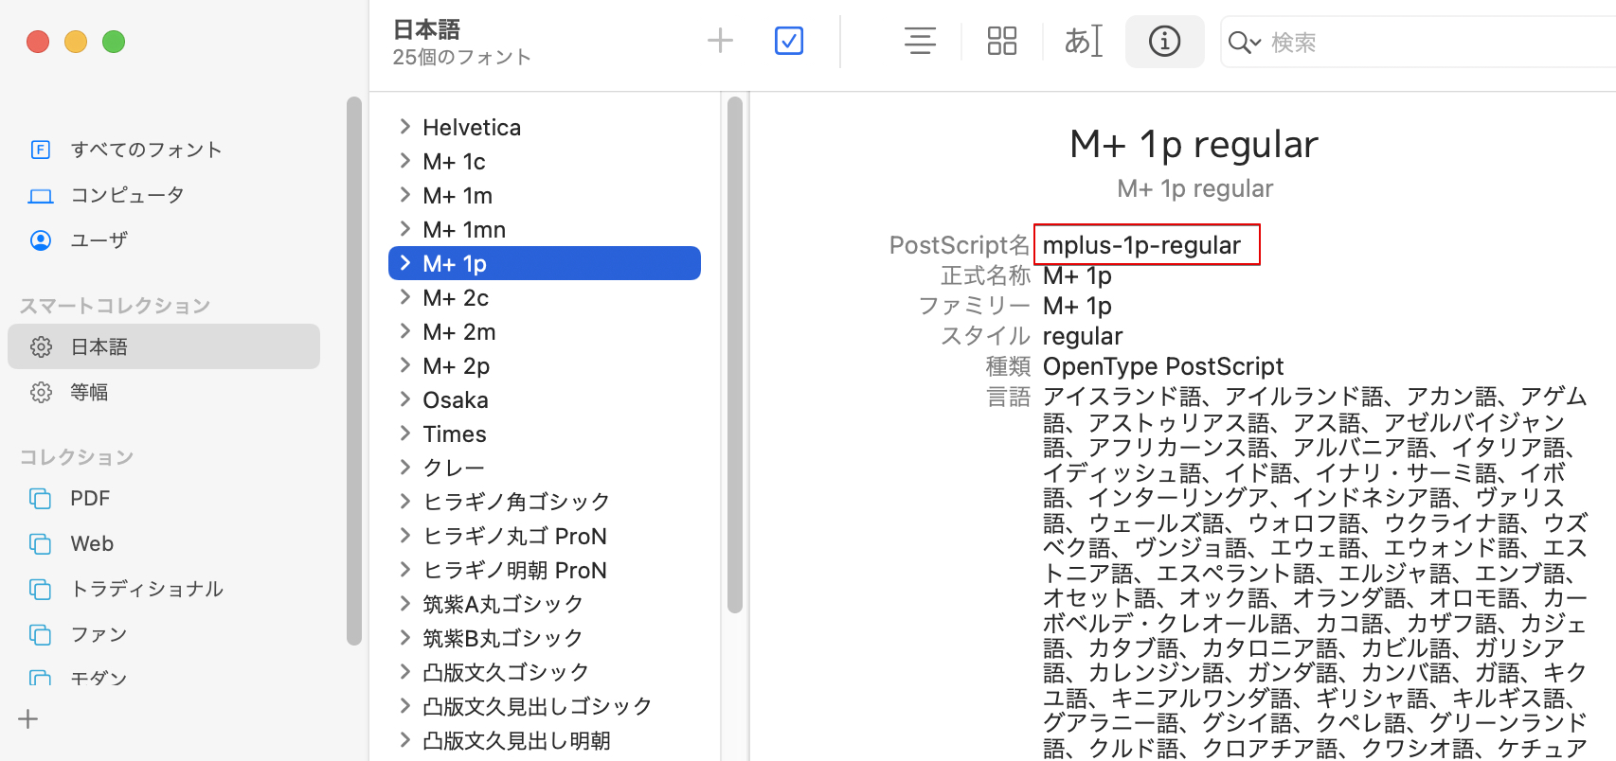This screenshot has height=761, width=1616.
Task: Expand the M+ 2m font family
Action: click(404, 331)
